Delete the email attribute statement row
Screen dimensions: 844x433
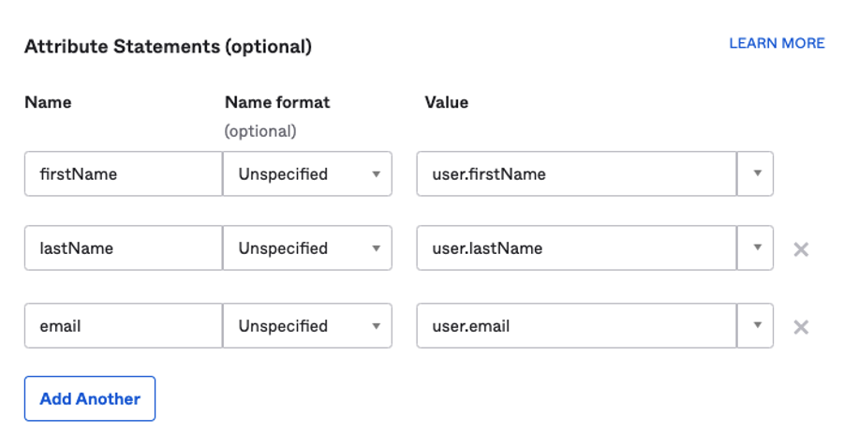pyautogui.click(x=801, y=327)
